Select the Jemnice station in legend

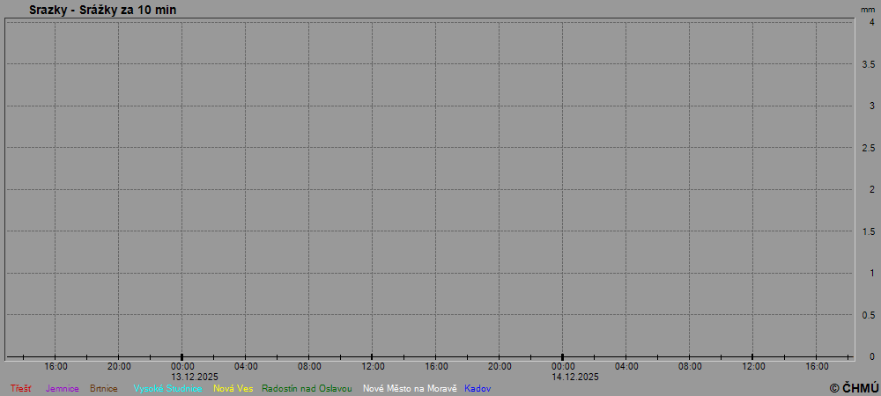coord(62,388)
